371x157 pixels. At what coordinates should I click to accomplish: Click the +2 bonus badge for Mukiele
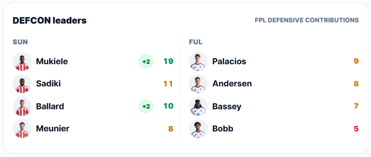click(x=146, y=61)
